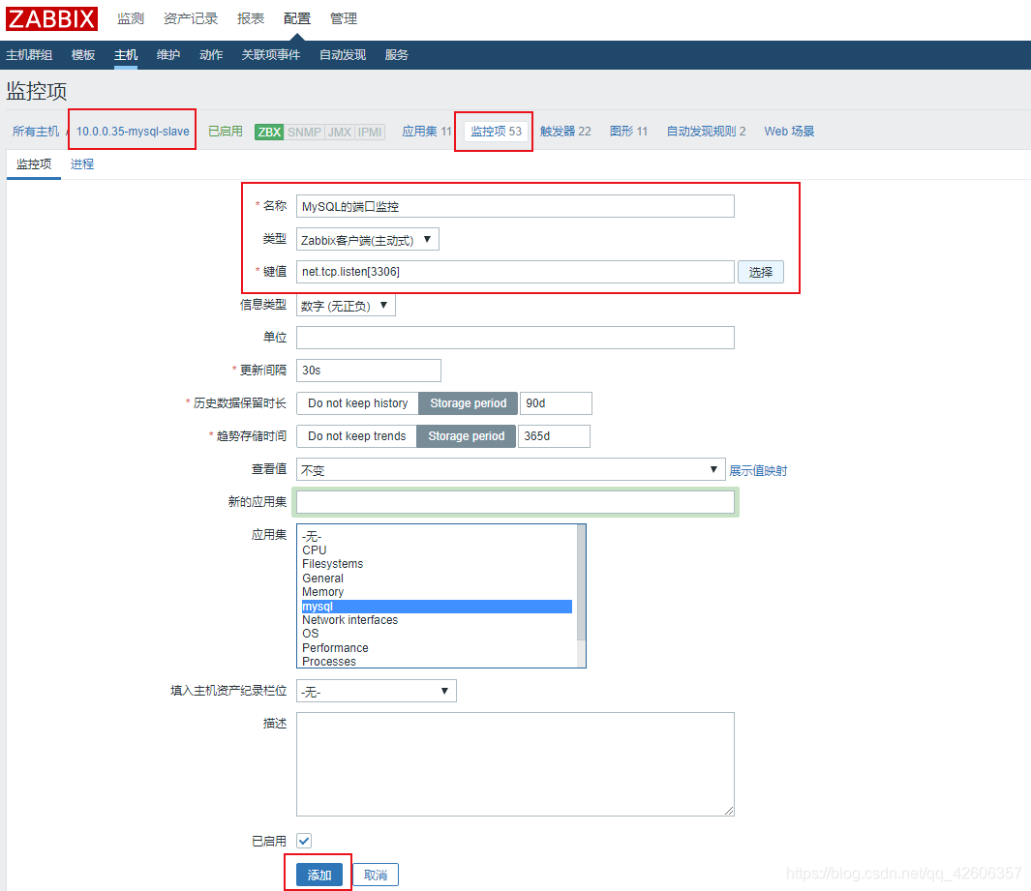The width and height of the screenshot is (1031, 891).
Task: Open the 应用集 11 link
Action: pyautogui.click(x=427, y=132)
